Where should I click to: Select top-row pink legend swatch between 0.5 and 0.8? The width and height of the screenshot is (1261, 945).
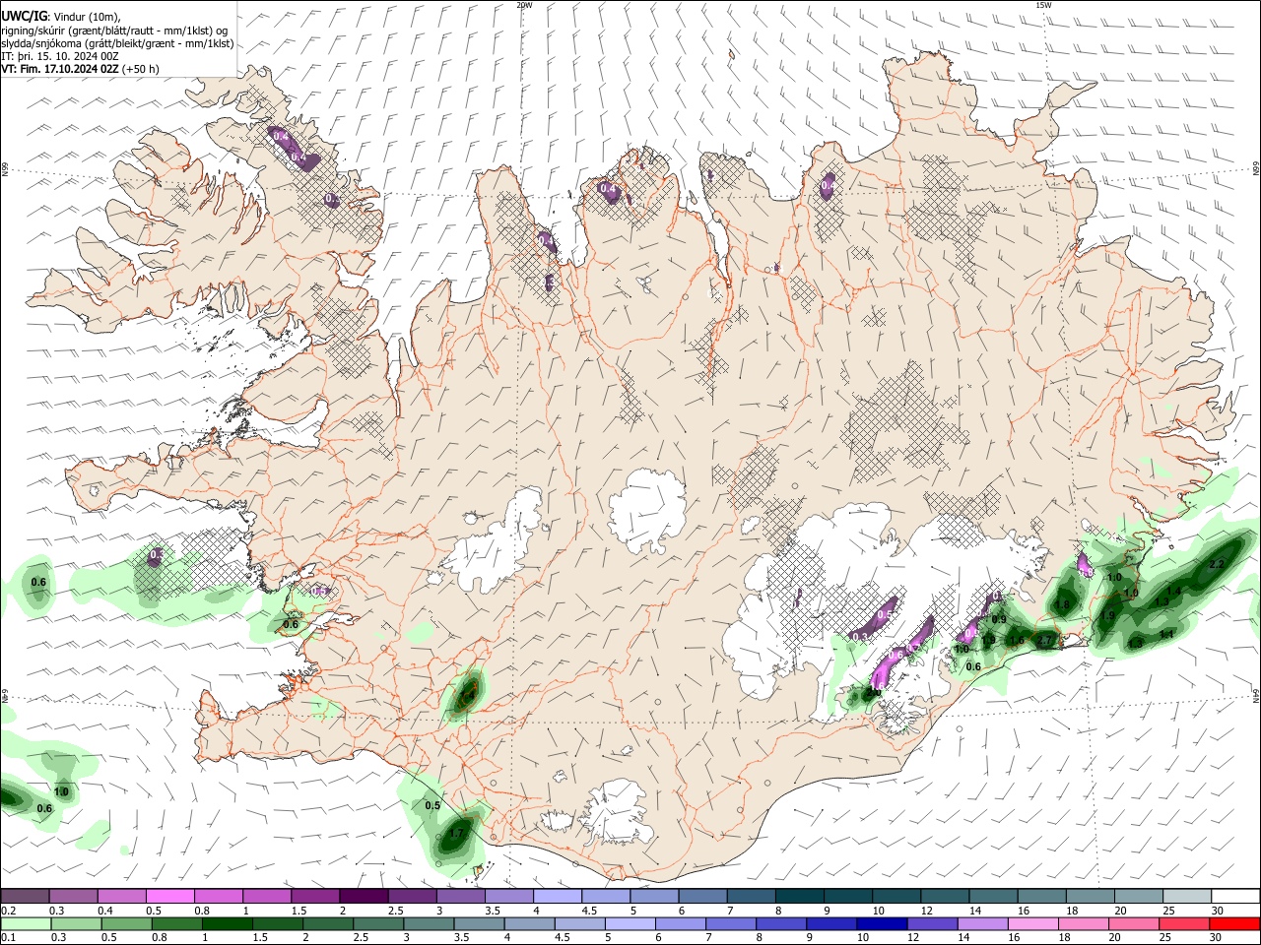pyautogui.click(x=169, y=896)
